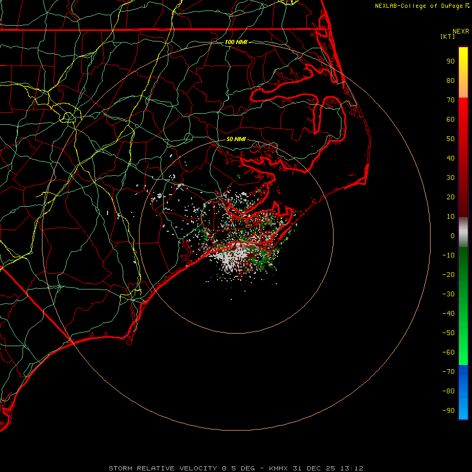Pick the gray zero segment of the color bar
Viewport: 472px width, 472px height.
point(463,232)
